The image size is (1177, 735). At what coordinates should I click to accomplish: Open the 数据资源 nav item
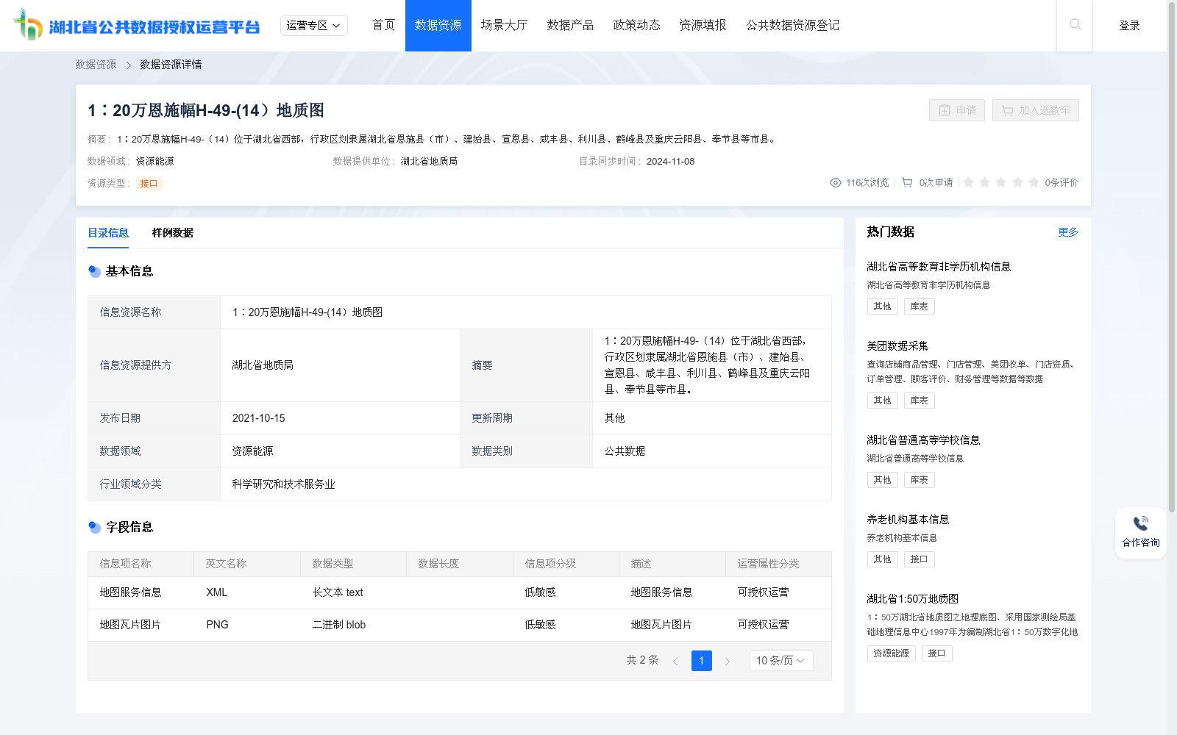[x=438, y=26]
